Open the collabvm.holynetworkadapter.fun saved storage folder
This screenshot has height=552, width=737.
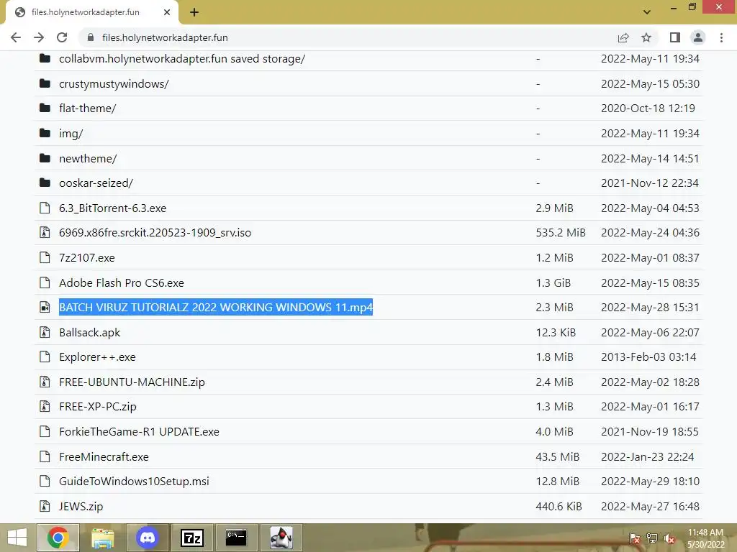182,59
